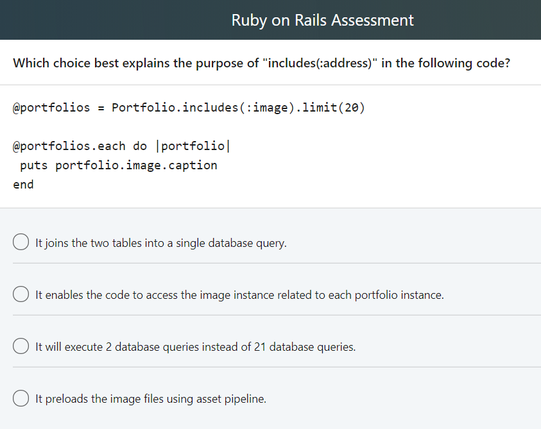Click the question text about includes(:address)
This screenshot has width=541, height=429.
[261, 63]
